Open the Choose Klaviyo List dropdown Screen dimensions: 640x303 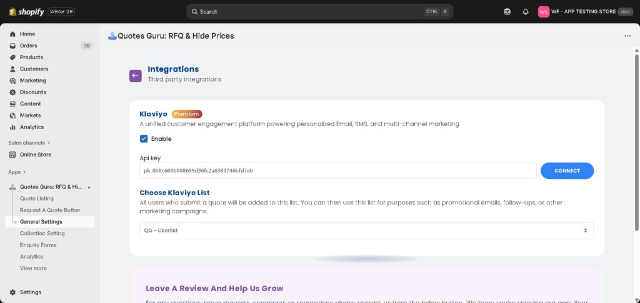366,231
